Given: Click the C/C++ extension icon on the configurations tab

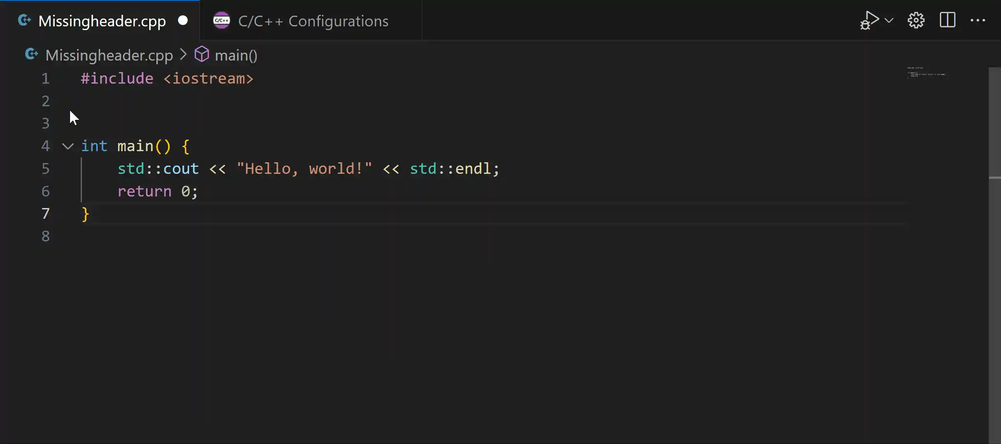Looking at the screenshot, I should 221,20.
